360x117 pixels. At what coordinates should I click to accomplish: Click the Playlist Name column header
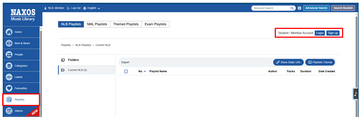(x=158, y=71)
